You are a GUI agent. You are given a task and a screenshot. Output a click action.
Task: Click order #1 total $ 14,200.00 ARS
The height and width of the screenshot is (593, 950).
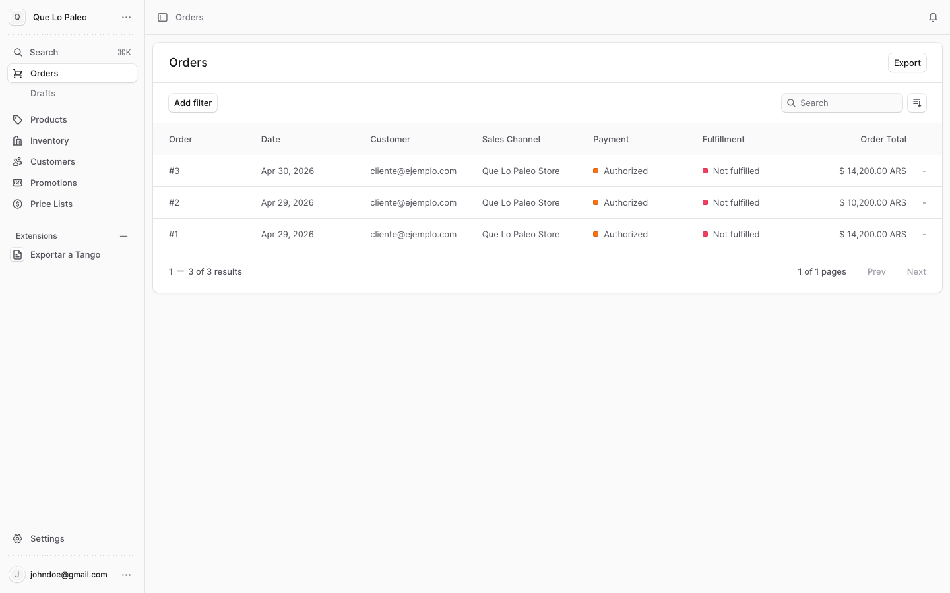[873, 234]
